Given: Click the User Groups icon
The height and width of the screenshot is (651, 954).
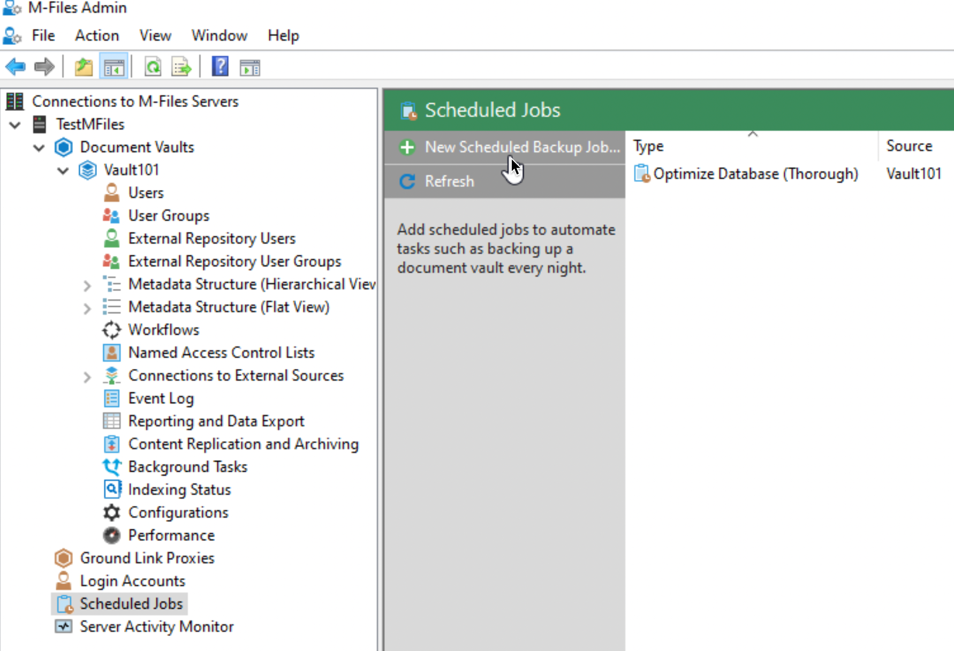Looking at the screenshot, I should click(x=111, y=216).
